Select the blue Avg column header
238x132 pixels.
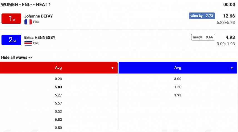click(x=177, y=68)
